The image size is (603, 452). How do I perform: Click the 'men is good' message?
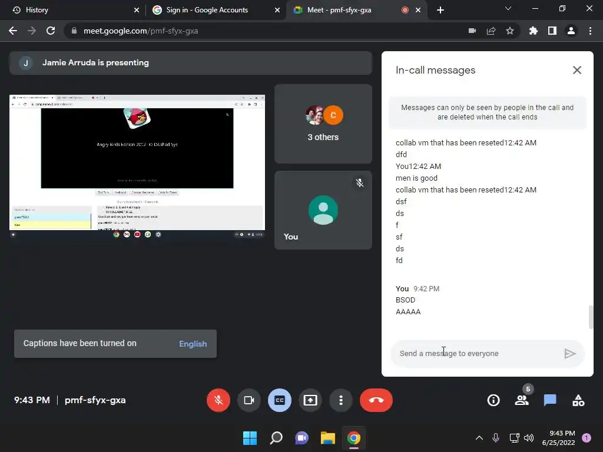(x=416, y=178)
